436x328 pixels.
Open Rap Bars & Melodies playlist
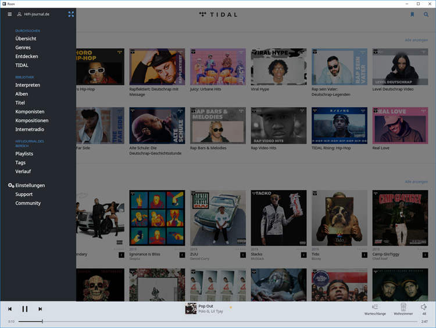218,126
